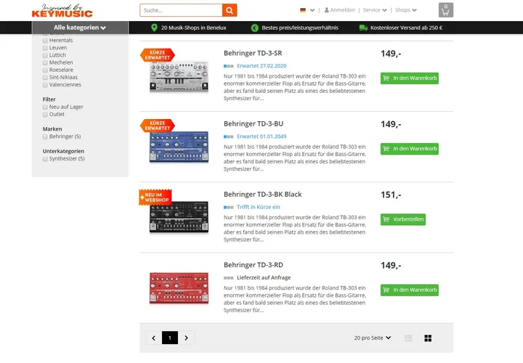Enable the Outlet filter
Screen dimensions: 523x363
point(45,114)
